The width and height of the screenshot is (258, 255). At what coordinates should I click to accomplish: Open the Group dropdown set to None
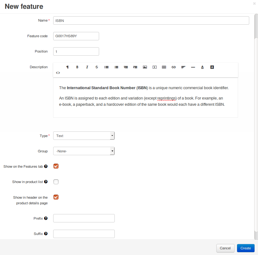point(84,151)
